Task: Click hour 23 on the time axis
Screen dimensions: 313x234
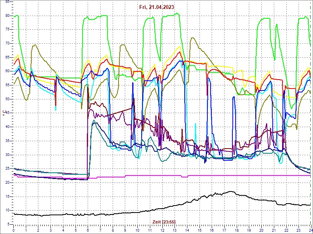Action: click(x=298, y=230)
